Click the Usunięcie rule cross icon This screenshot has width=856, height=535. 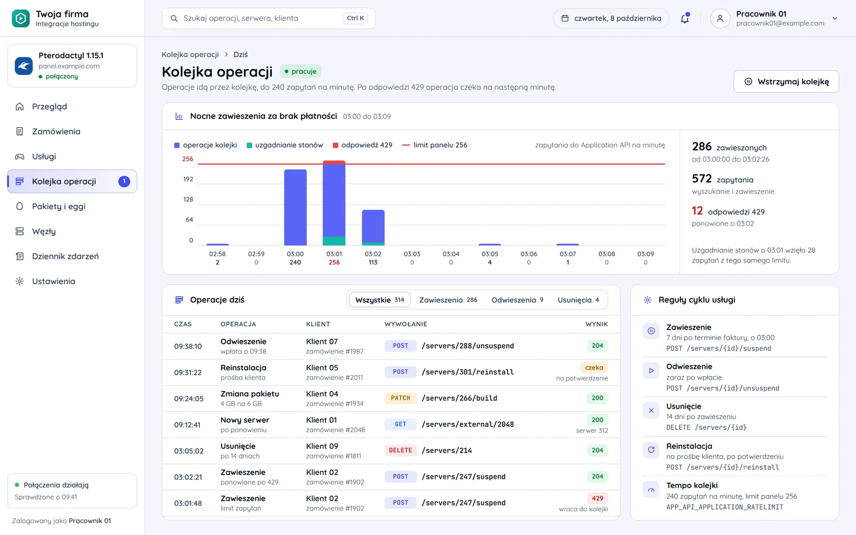pos(651,410)
